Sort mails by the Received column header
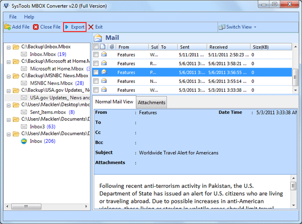 218,47
